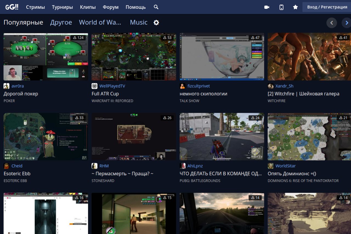Click avr0ra's channel avatar
Viewport: 351px width, 234px height.
[6, 86]
